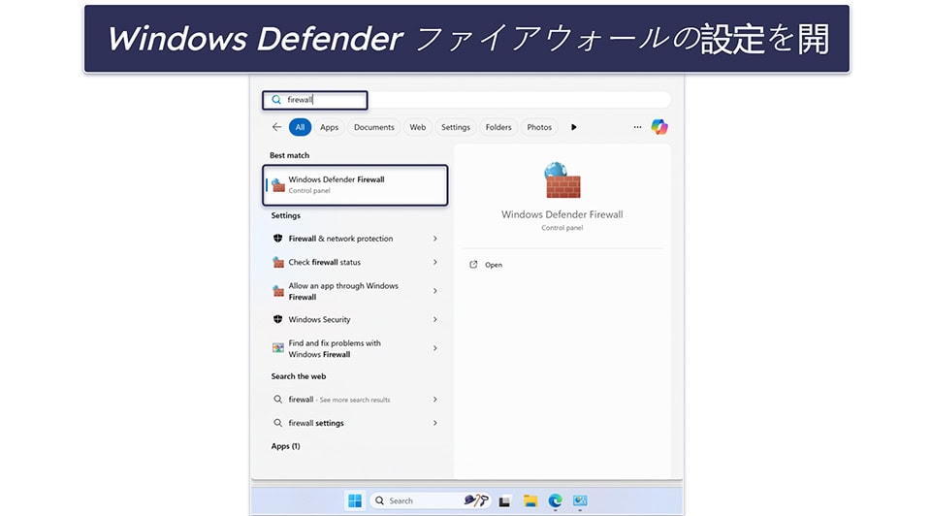This screenshot has width=931, height=516.
Task: Expand Find and fix problems chevron
Action: click(435, 348)
